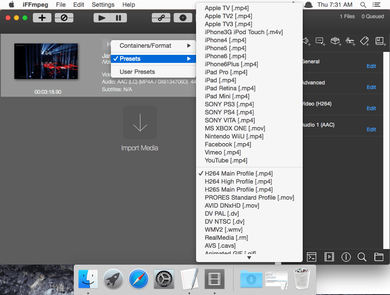Open the File menu
The image size is (390, 295).
pos(61,5)
